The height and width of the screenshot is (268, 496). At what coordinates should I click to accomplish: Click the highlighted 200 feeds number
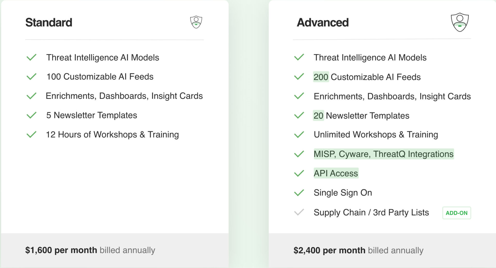(x=321, y=77)
